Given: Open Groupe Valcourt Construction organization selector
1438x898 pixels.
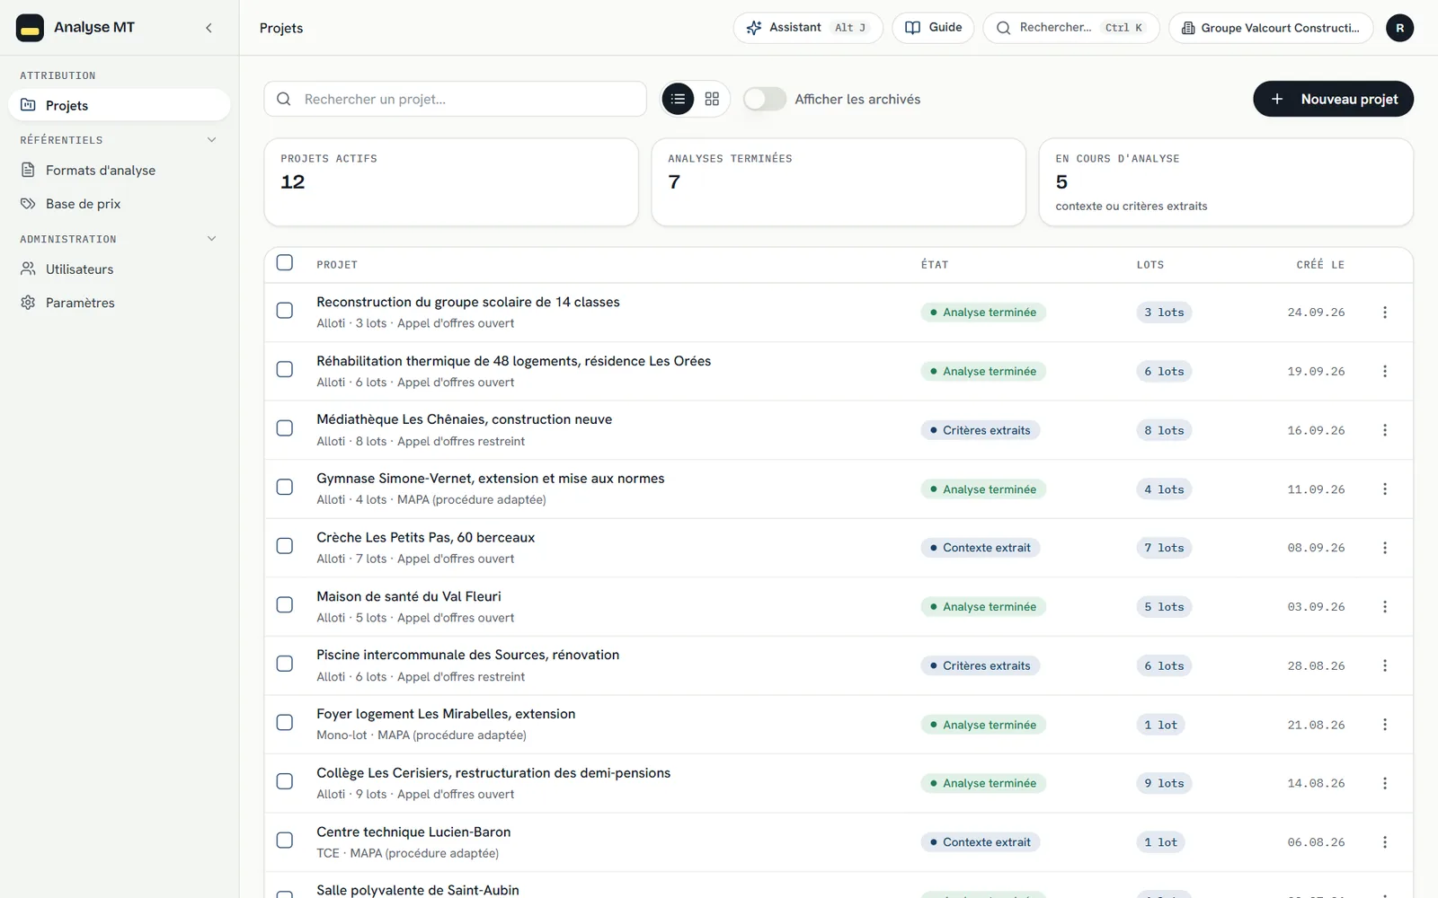Looking at the screenshot, I should coord(1271,28).
